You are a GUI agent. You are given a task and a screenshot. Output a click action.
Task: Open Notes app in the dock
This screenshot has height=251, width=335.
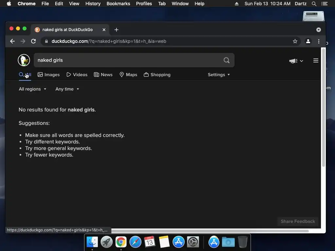point(164,242)
